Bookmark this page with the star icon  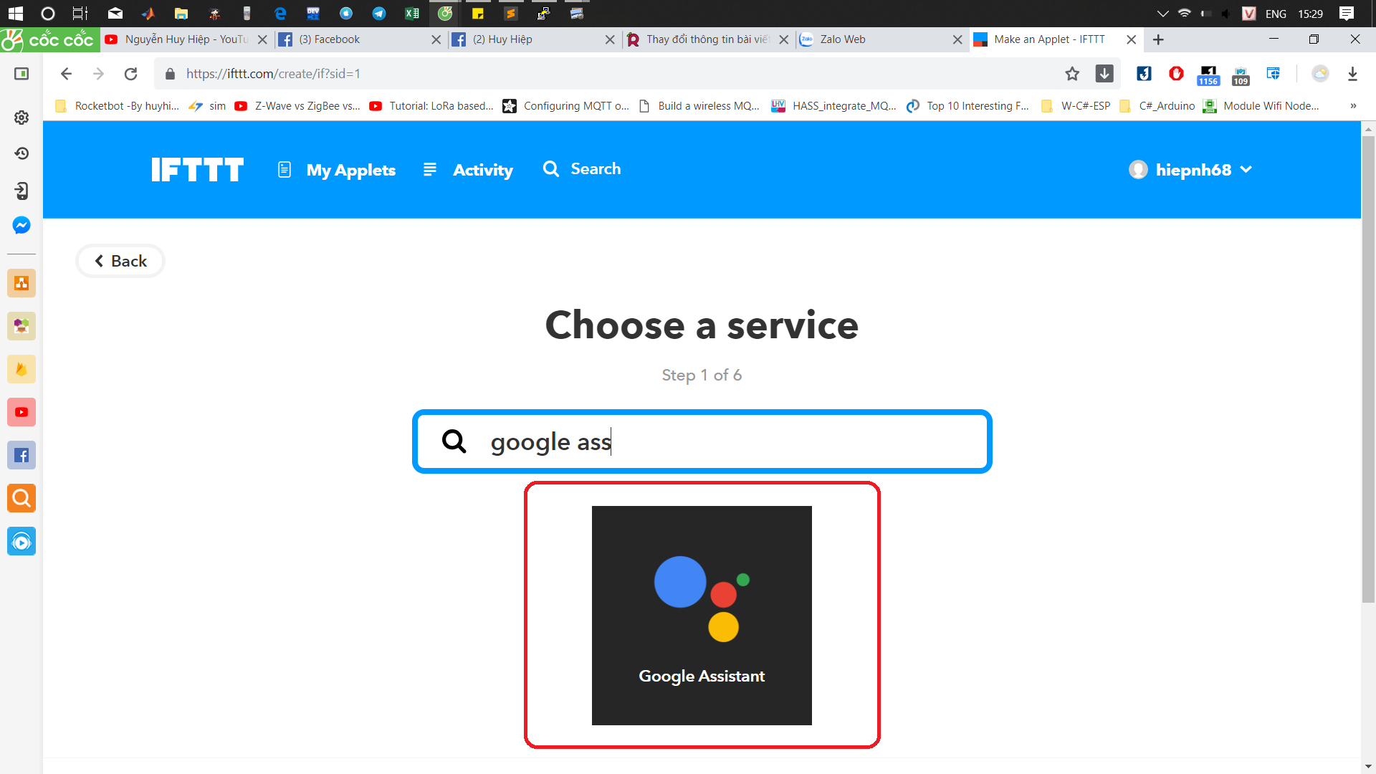(x=1072, y=74)
